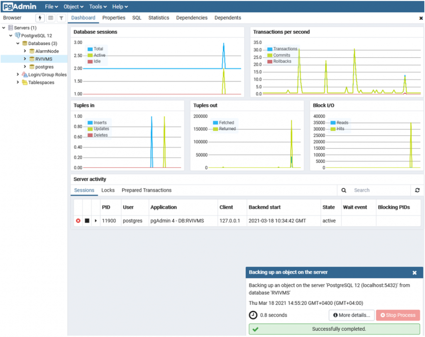This screenshot has width=425, height=337.
Task: Collapse the Databases tree node
Action: [18, 44]
